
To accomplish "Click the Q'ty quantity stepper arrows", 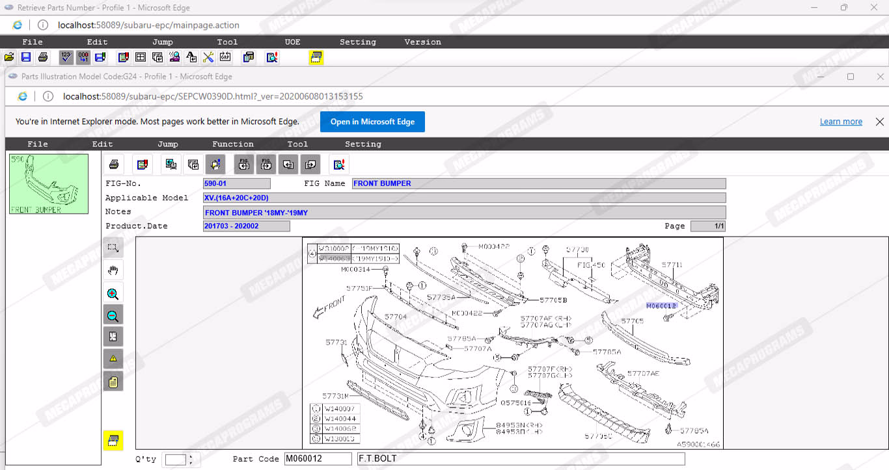I will coord(191,460).
